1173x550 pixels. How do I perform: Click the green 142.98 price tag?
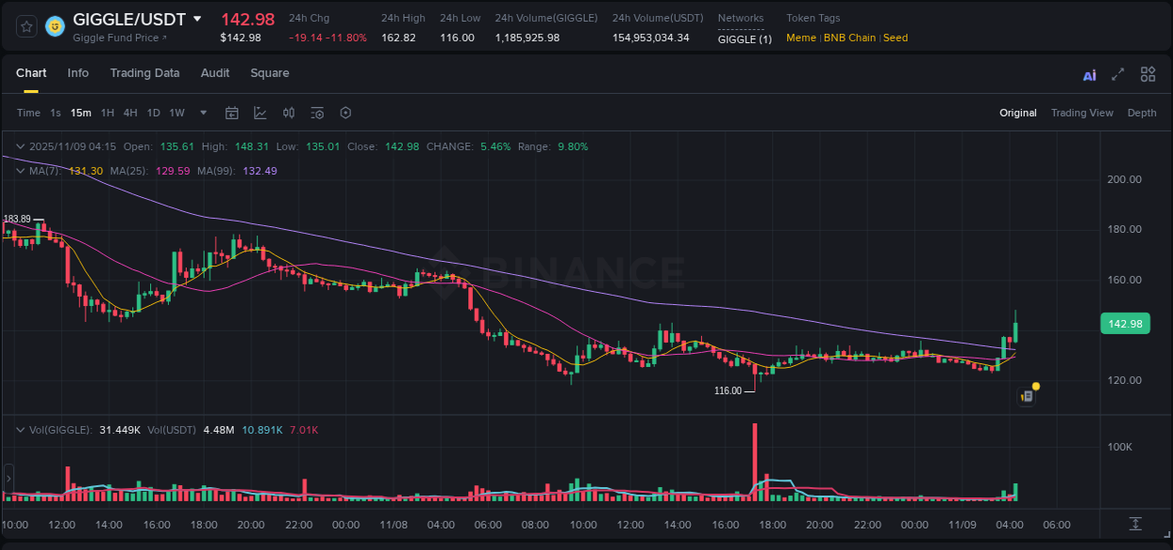coord(1124,323)
